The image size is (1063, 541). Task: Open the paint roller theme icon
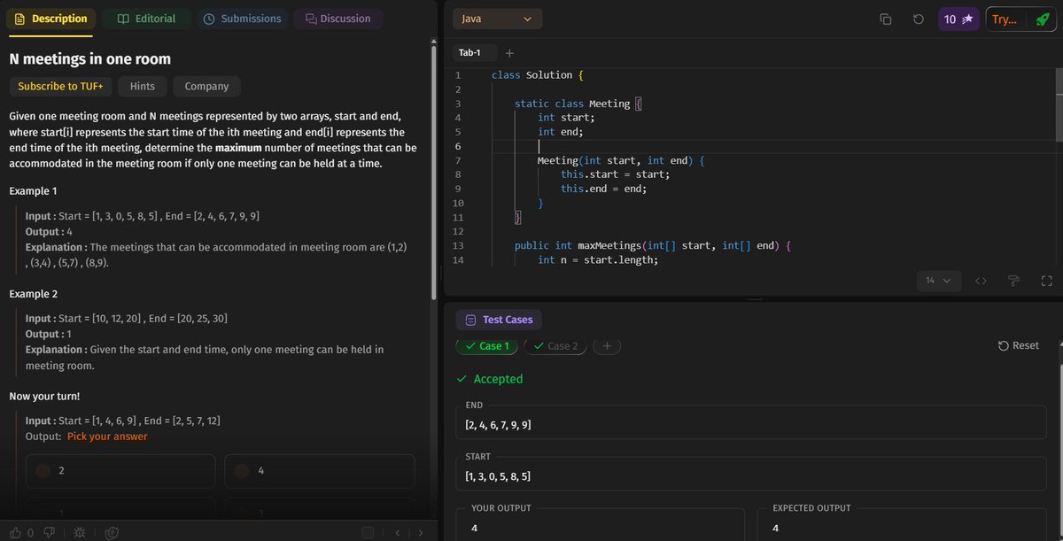point(1013,281)
